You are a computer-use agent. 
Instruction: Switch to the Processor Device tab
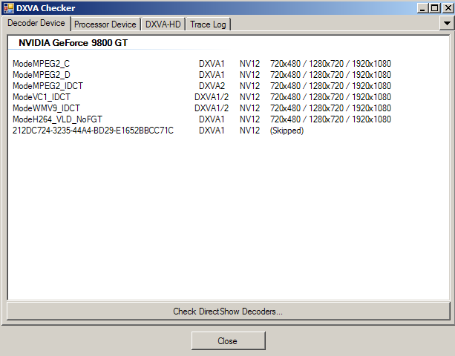pos(105,24)
